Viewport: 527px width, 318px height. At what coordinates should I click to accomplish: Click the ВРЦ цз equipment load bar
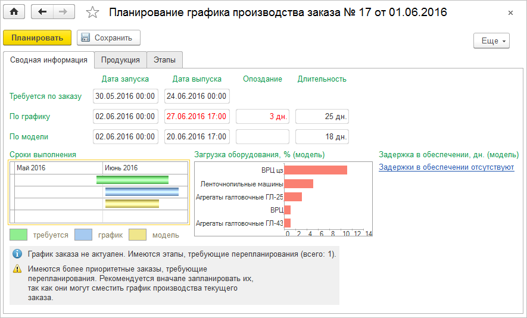[x=316, y=170]
